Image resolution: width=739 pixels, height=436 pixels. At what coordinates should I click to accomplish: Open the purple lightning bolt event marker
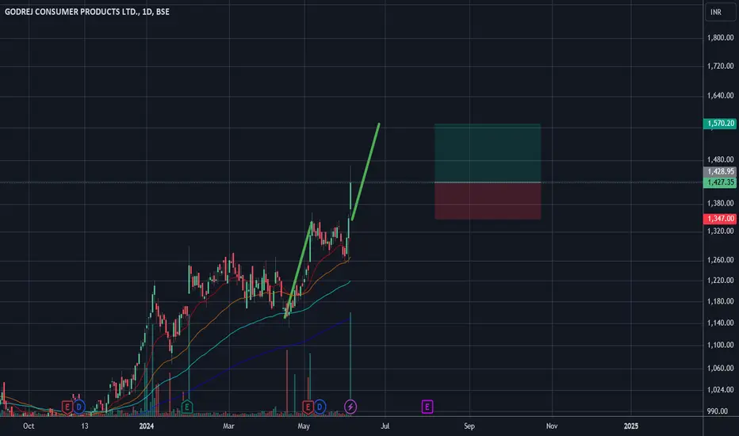pyautogui.click(x=350, y=407)
